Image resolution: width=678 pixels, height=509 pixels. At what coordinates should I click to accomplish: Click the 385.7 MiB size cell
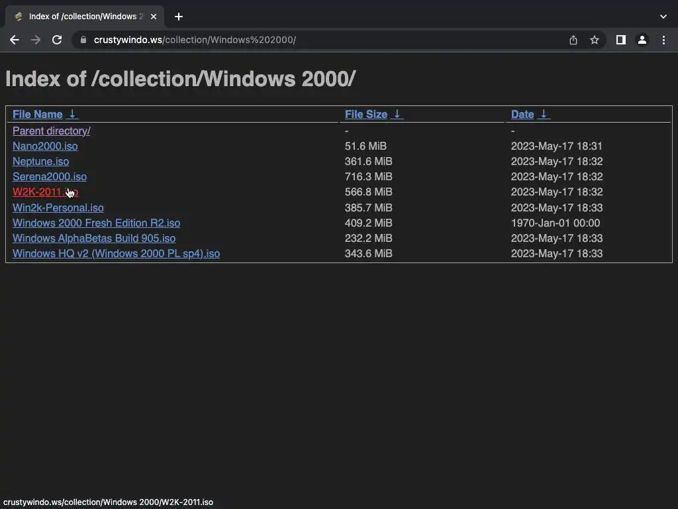[x=368, y=207]
